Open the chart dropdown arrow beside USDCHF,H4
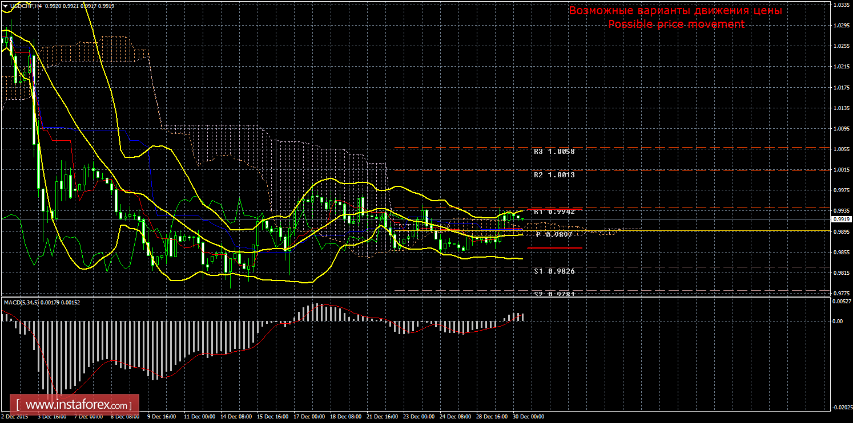Viewport: 853px width, 423px height. [x=5, y=6]
